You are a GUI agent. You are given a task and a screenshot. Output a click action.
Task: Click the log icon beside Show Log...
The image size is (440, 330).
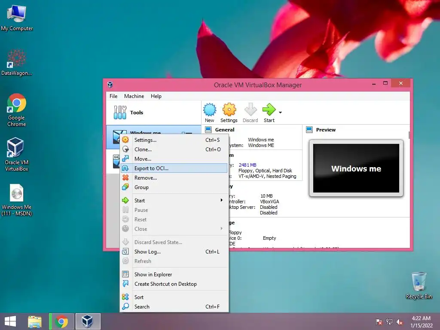point(125,251)
